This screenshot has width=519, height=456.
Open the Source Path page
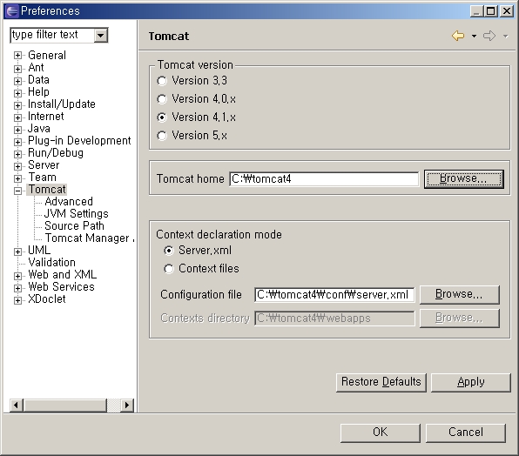[x=74, y=226]
